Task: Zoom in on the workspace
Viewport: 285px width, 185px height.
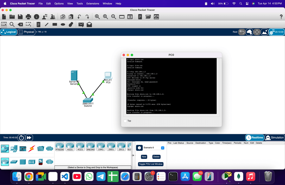Action: [x=97, y=17]
